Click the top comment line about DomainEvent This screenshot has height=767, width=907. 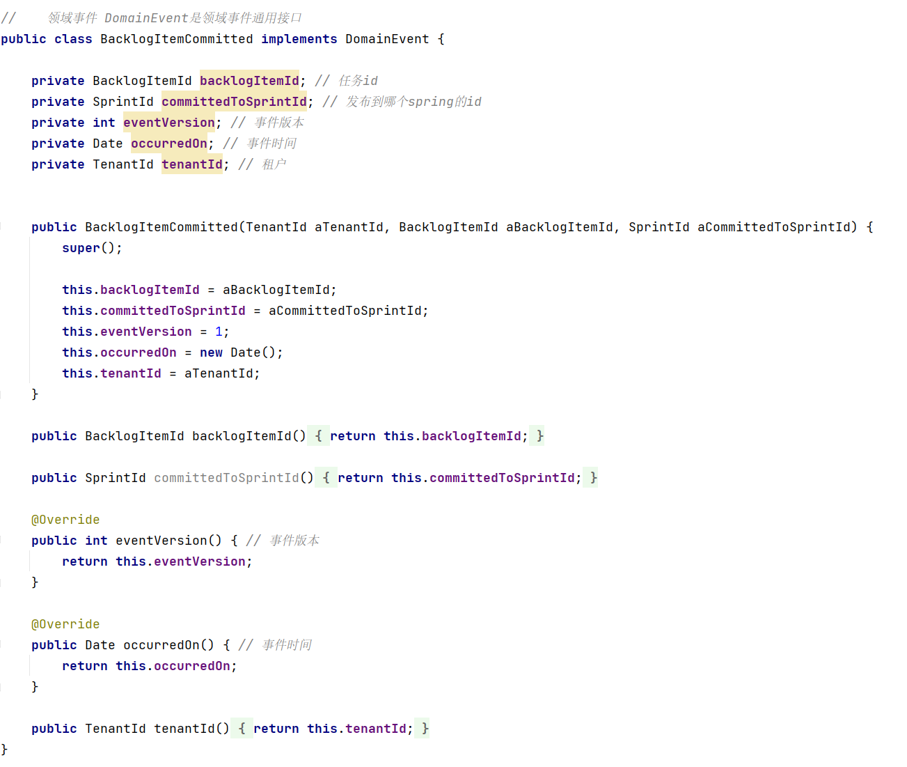point(152,18)
